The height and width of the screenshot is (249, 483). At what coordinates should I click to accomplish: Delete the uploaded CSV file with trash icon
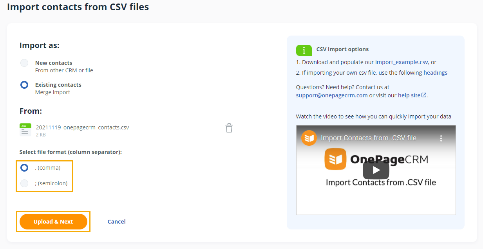click(x=229, y=128)
